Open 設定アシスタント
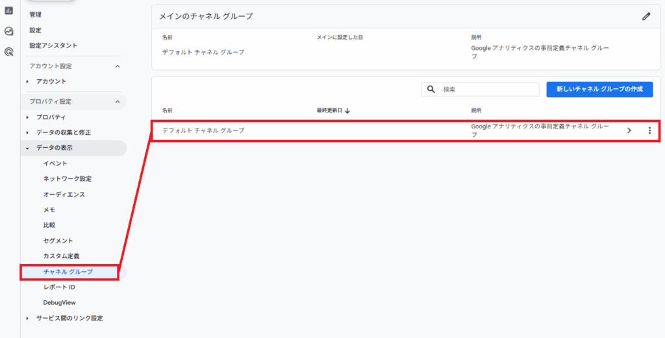The width and height of the screenshot is (665, 338). [53, 45]
